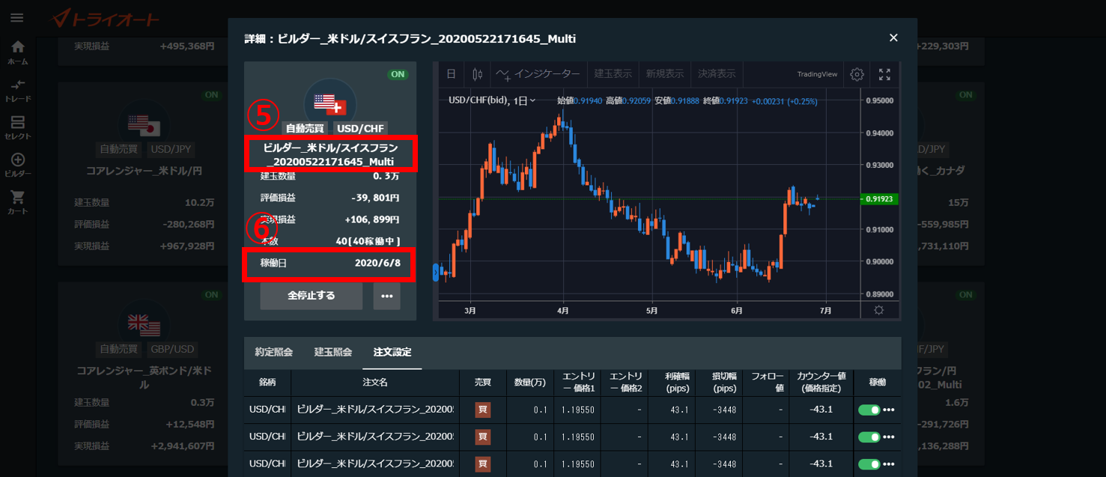Open chart settings gear in chart toolbar

tap(857, 74)
